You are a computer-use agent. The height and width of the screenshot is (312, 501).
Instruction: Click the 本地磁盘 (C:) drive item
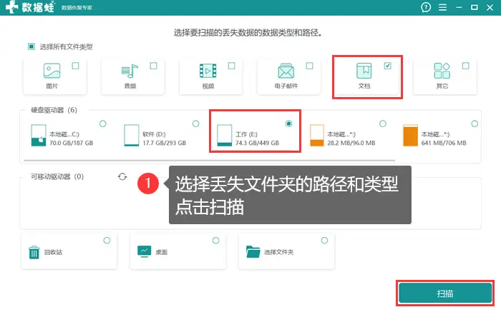(64, 137)
